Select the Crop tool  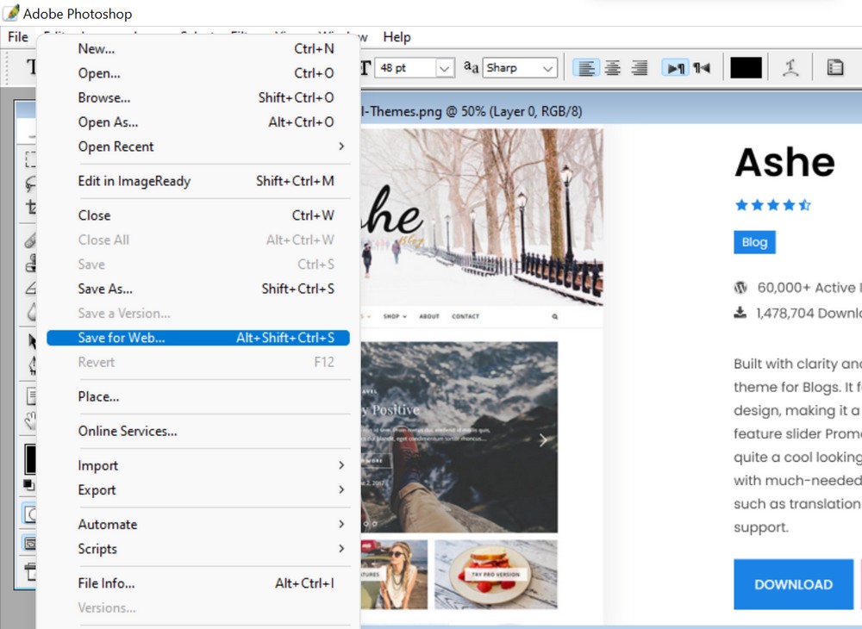[x=31, y=207]
